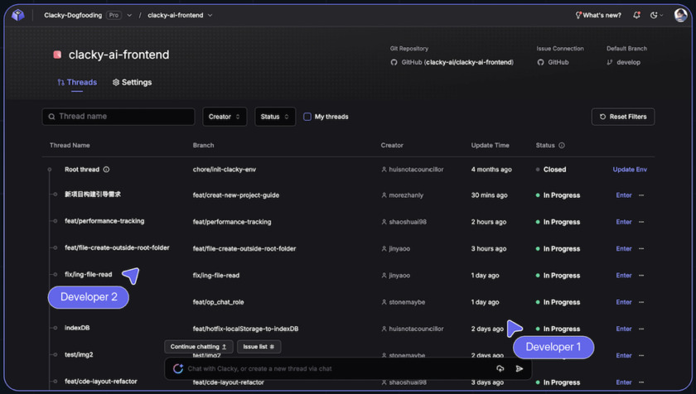The width and height of the screenshot is (696, 394).
Task: Click the Reset Filters button
Action: tap(623, 117)
